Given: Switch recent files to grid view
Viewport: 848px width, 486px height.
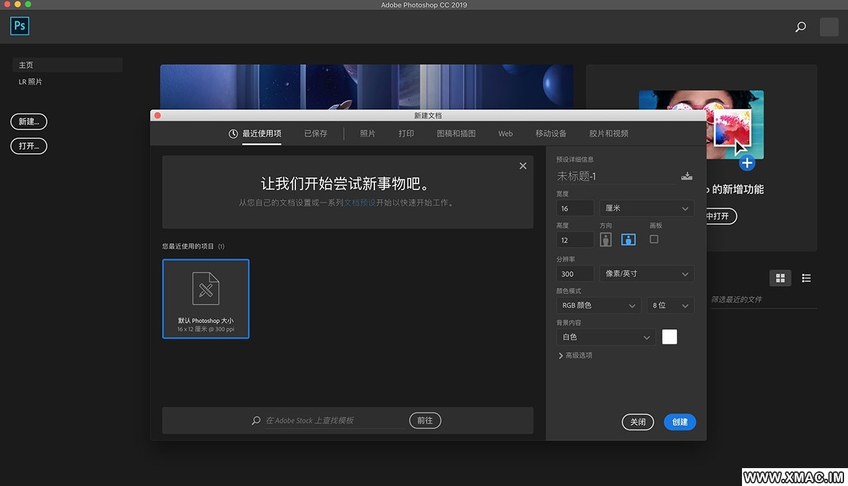Looking at the screenshot, I should coord(780,278).
